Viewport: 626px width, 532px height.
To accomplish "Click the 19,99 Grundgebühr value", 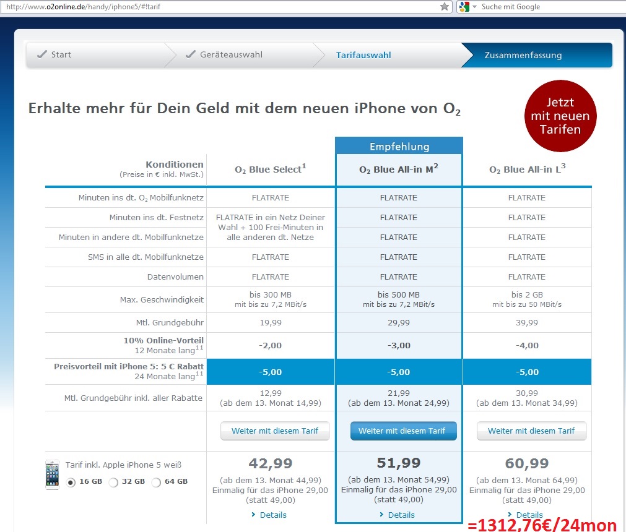I will [271, 323].
